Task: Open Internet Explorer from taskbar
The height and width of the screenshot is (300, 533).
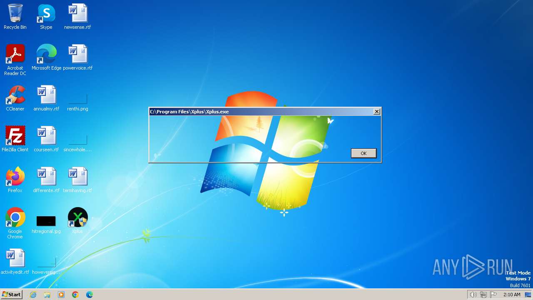Action: (33, 295)
